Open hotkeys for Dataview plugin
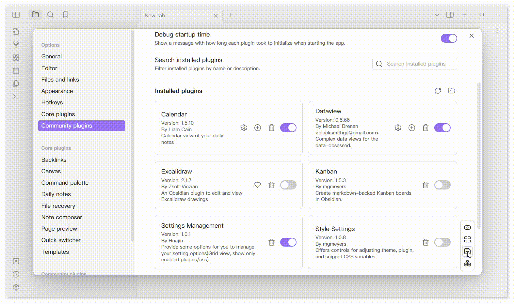The height and width of the screenshot is (304, 514). click(x=412, y=128)
